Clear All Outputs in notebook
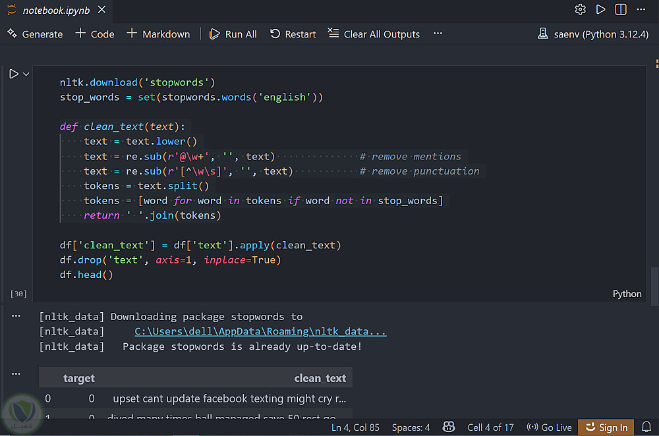Image resolution: width=659 pixels, height=436 pixels. 374,34
